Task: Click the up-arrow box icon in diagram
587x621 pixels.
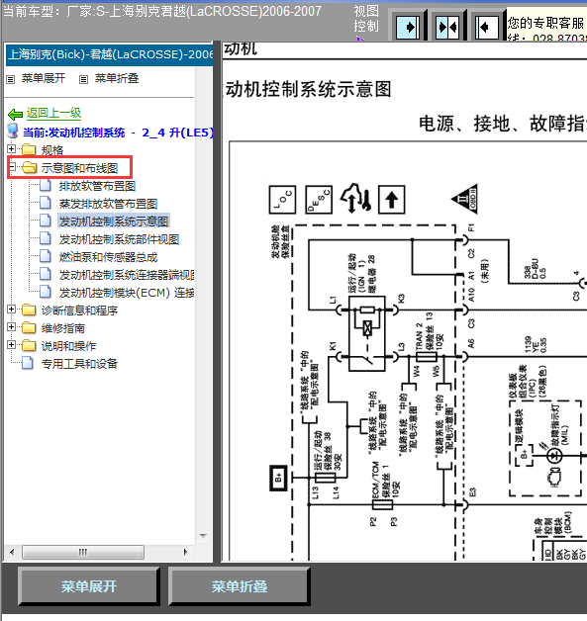Action: pyautogui.click(x=392, y=199)
